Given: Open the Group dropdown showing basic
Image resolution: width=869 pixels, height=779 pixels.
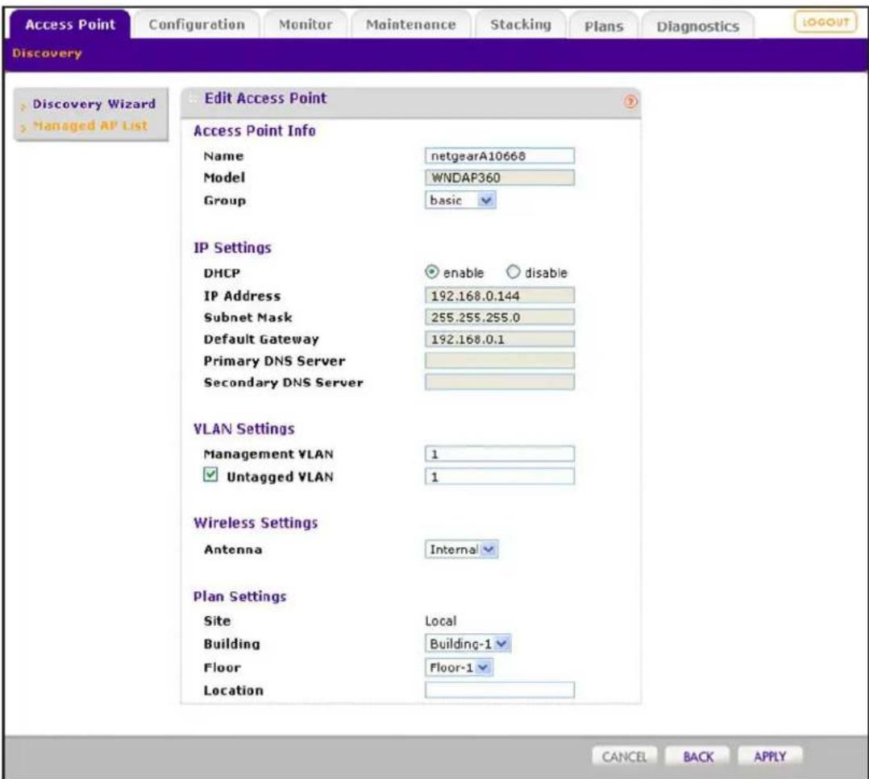Looking at the screenshot, I should (x=460, y=200).
